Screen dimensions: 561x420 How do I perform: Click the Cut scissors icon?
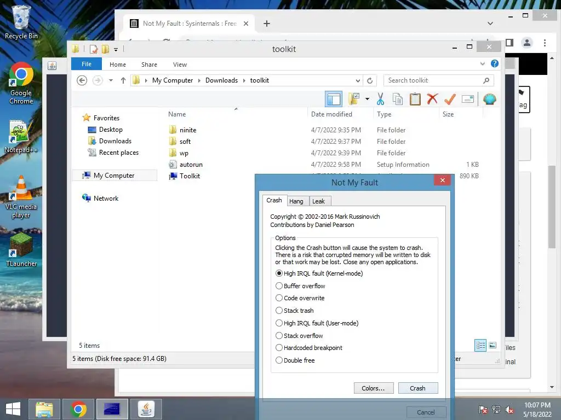point(380,99)
